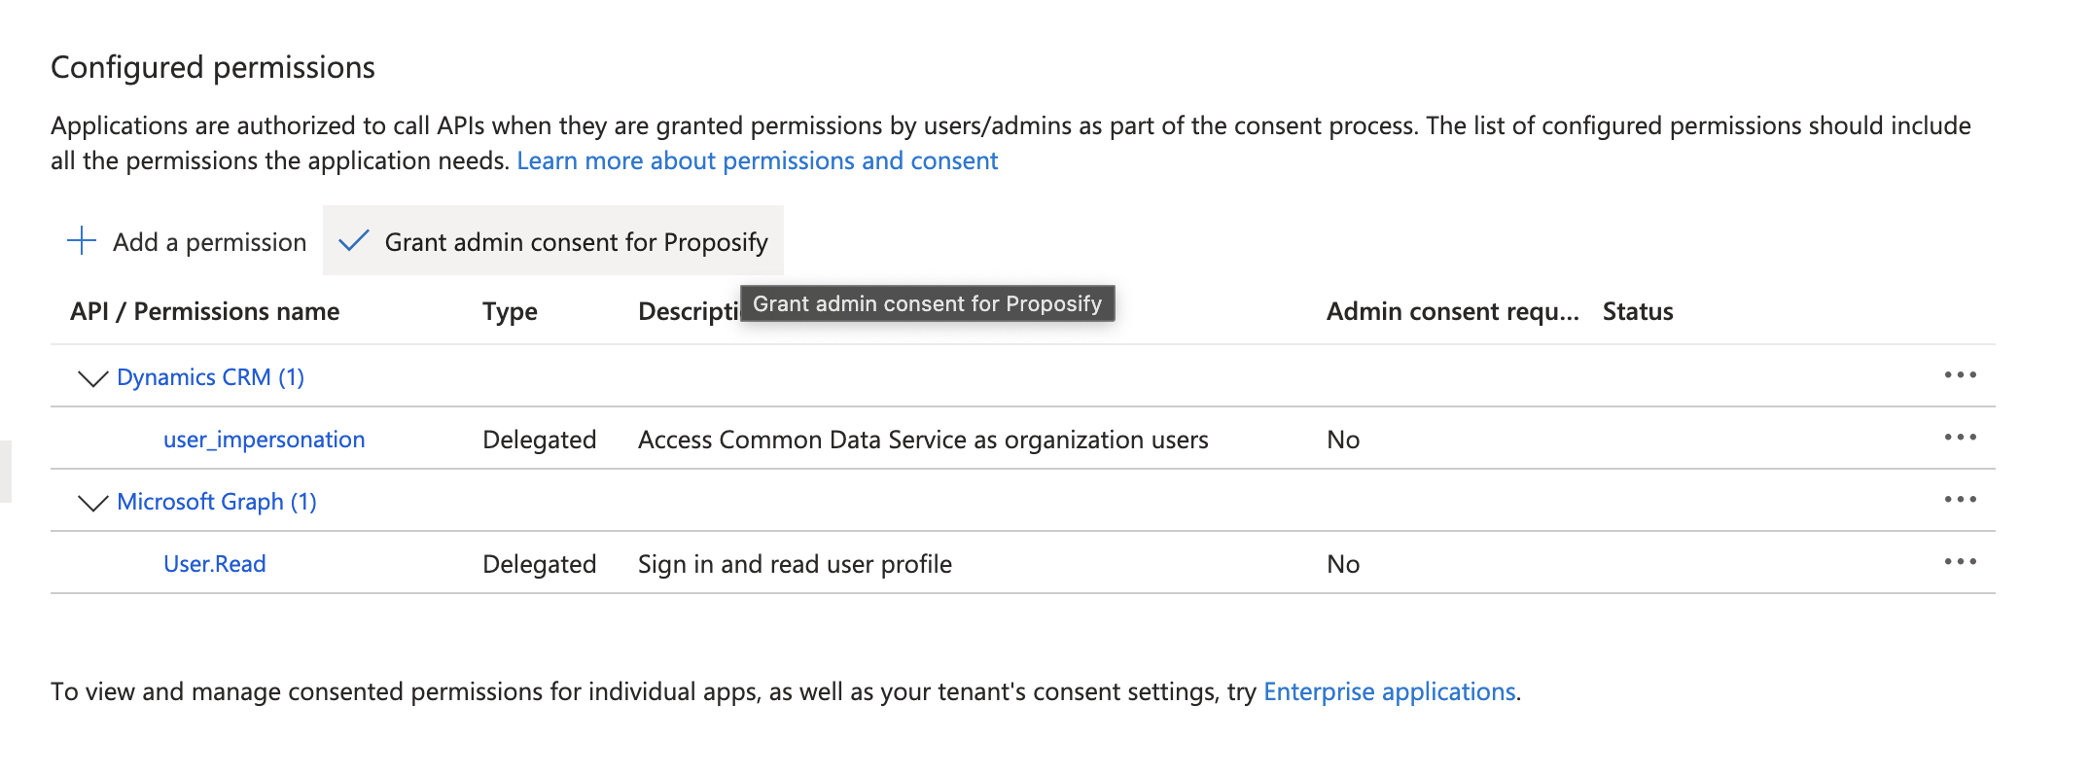The image size is (2091, 776).
Task: Click Delegated type in user_impersonation row
Action: [539, 440]
